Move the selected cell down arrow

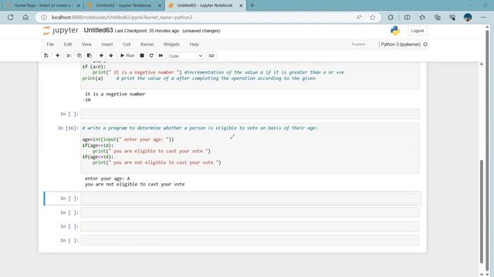click(111, 55)
